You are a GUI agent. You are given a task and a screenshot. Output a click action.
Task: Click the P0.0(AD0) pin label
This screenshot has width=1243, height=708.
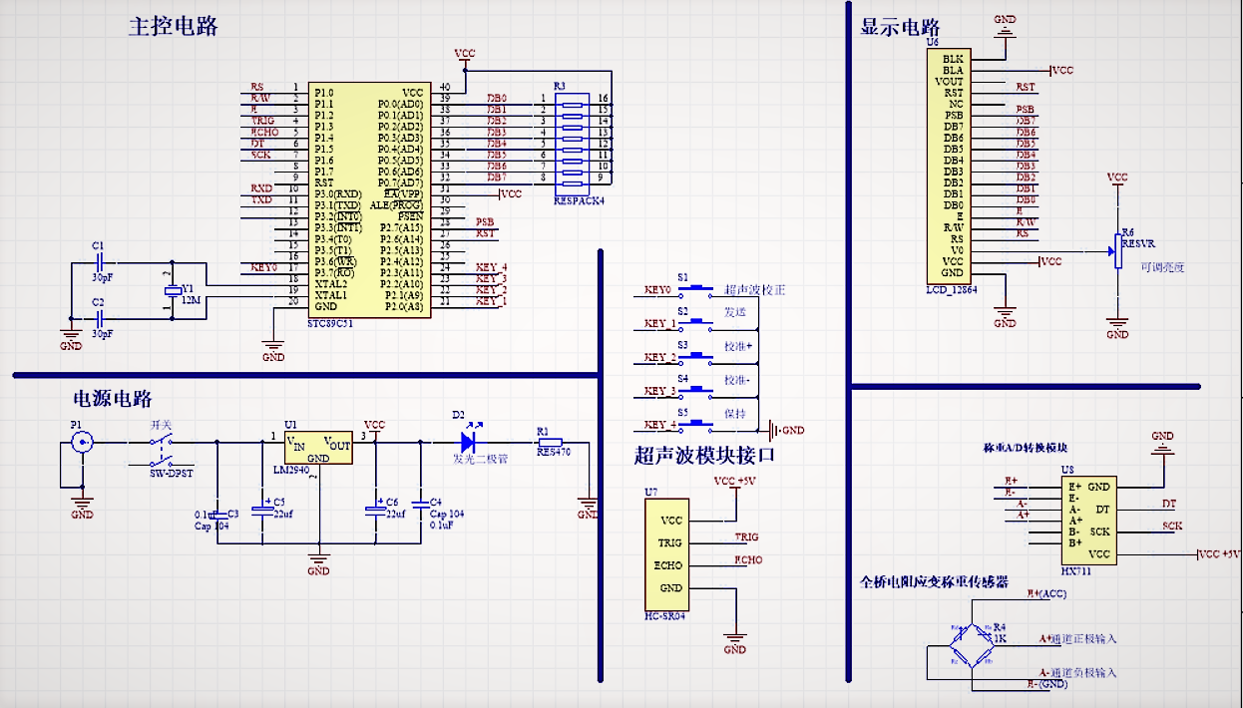pyautogui.click(x=401, y=104)
